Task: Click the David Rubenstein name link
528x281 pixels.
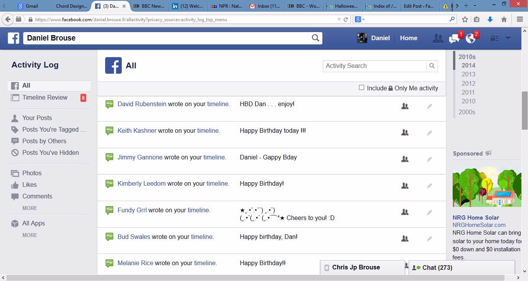Action: point(142,104)
